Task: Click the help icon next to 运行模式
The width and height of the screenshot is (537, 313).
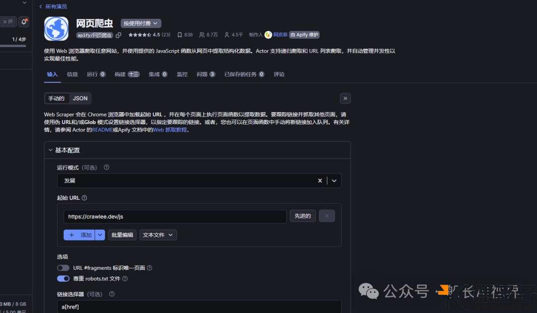Action: (x=106, y=168)
